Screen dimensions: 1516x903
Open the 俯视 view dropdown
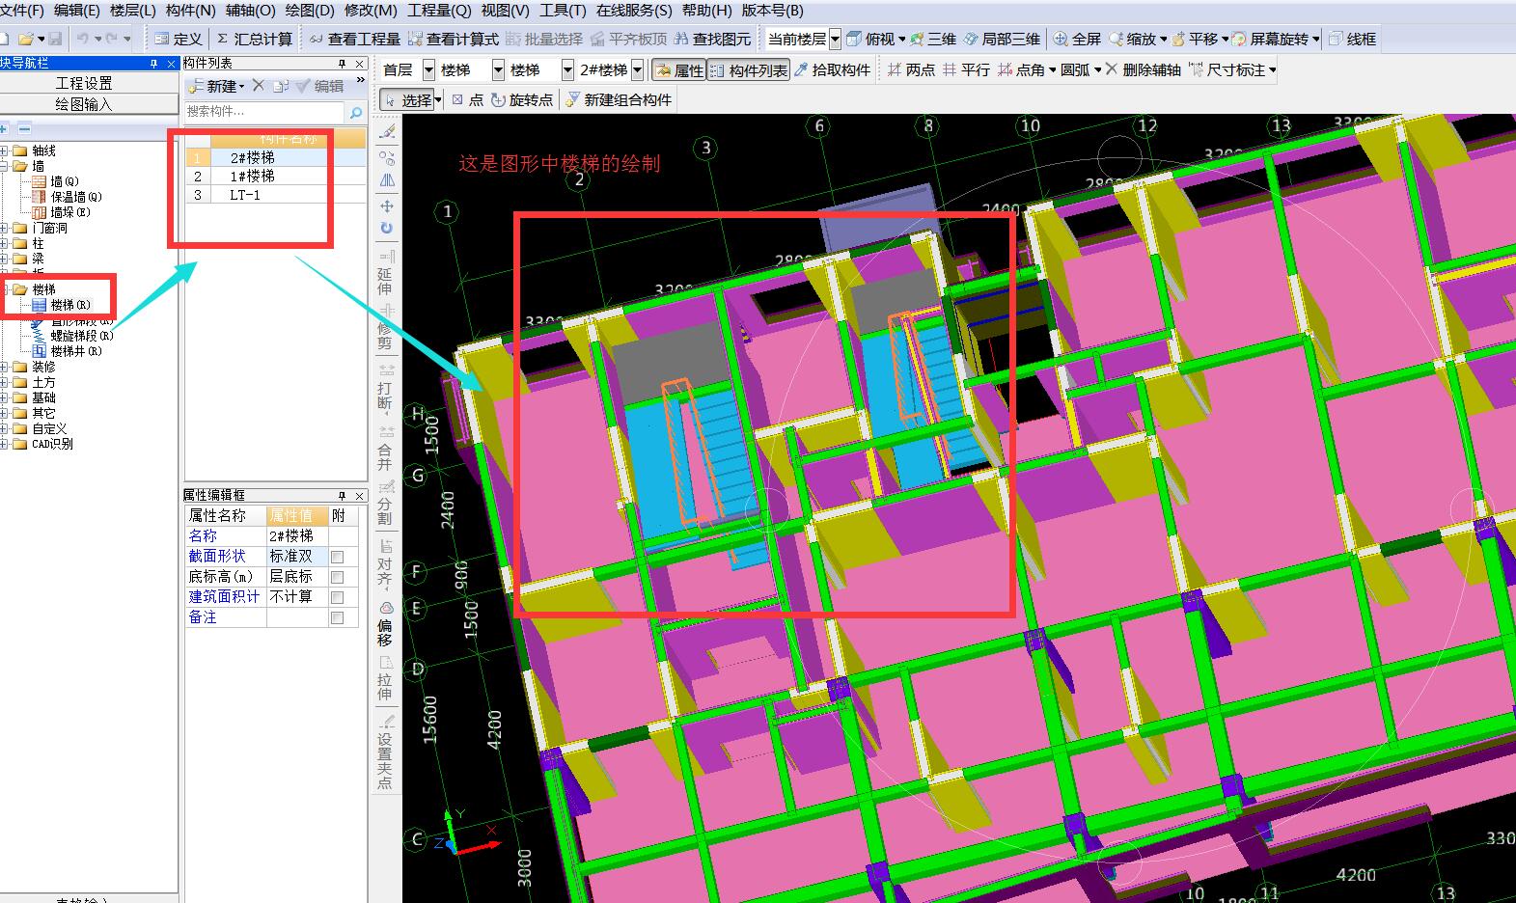pyautogui.click(x=902, y=39)
